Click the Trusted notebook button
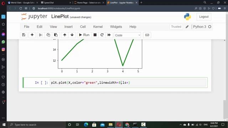The image size is (228, 128). tap(176, 27)
